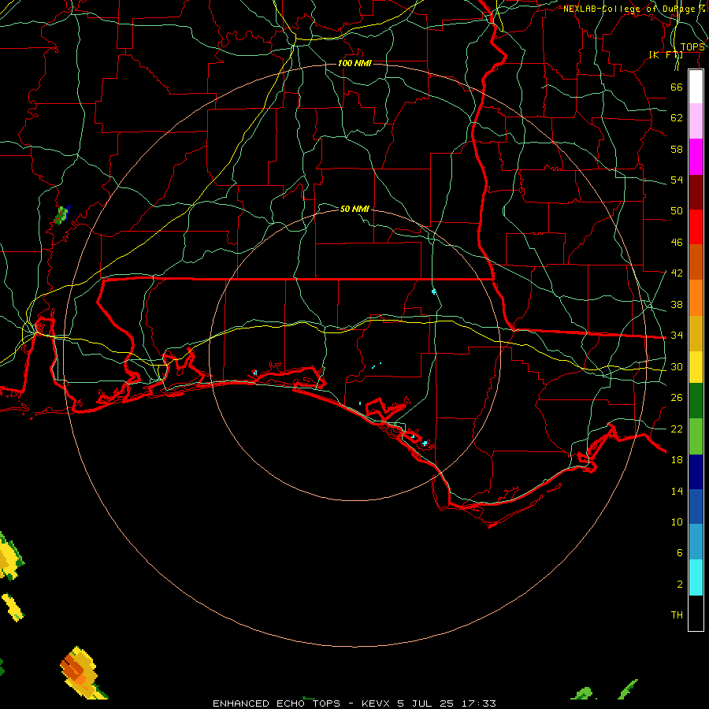
Task: Click legend value 46
Action: pos(677,243)
